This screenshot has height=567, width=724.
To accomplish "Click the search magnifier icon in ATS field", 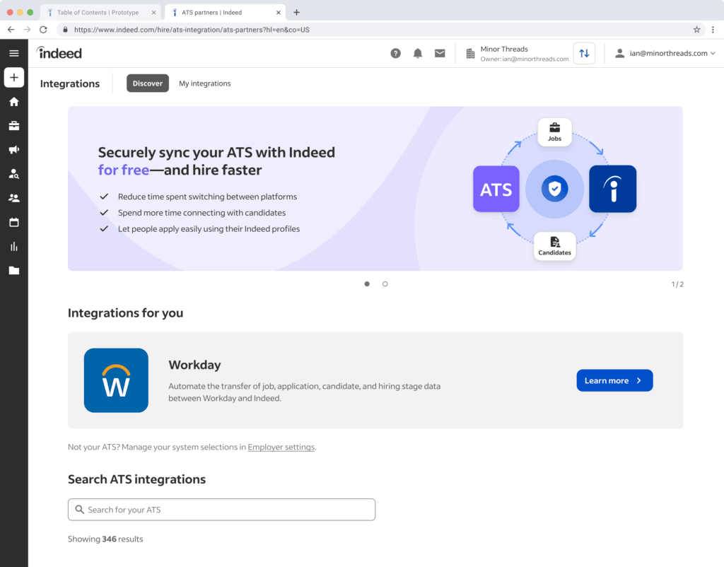I will [x=79, y=509].
